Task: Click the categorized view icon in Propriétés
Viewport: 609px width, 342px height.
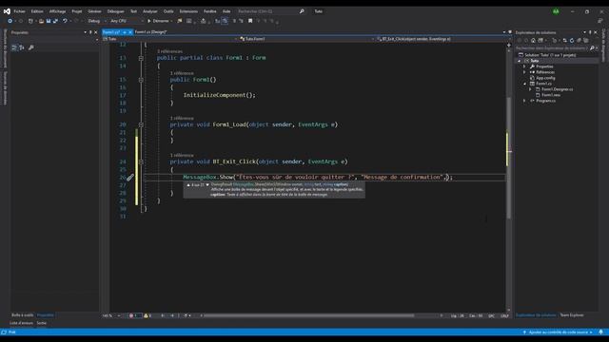Action: coord(14,47)
